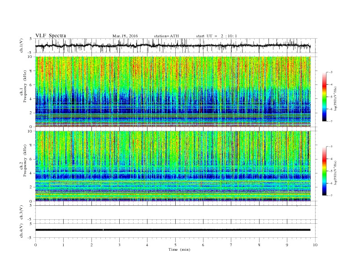
Task: Click the "Time (min)" axis label
Action: (x=179, y=249)
